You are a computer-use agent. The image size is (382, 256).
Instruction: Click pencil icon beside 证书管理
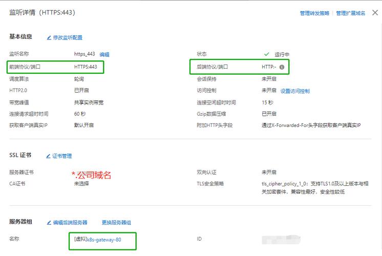48,156
